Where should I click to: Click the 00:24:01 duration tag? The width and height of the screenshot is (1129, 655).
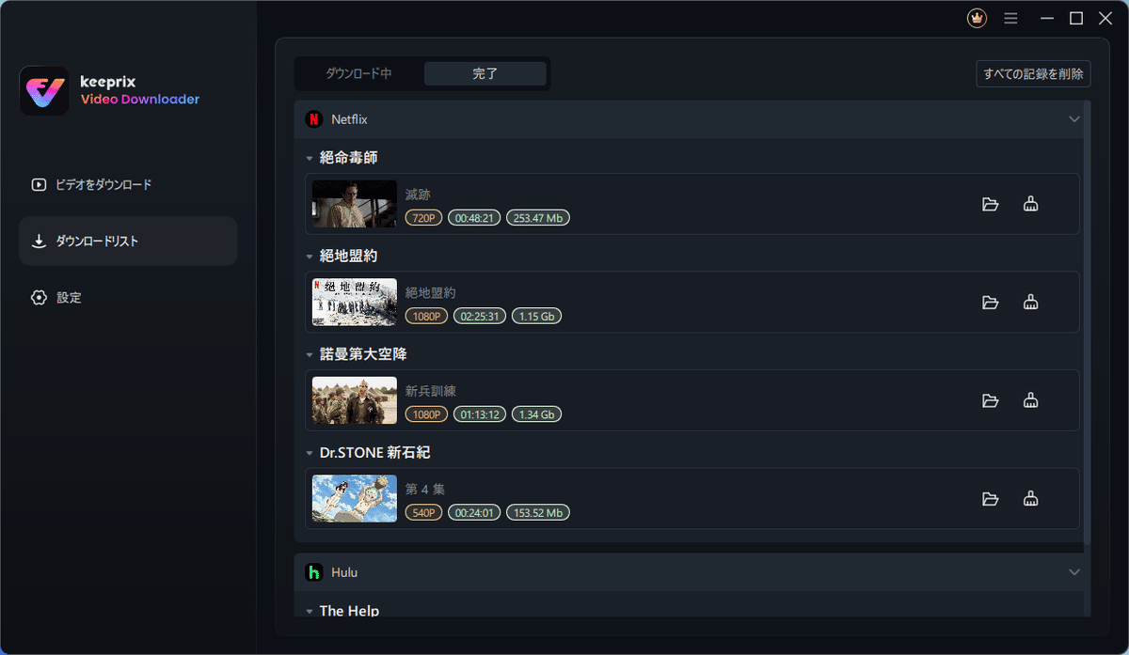(x=474, y=513)
